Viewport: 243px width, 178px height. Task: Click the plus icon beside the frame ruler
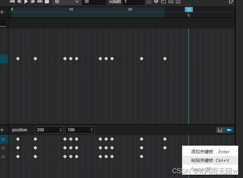tap(2, 12)
